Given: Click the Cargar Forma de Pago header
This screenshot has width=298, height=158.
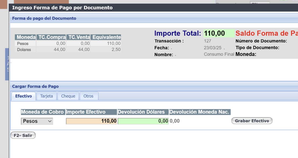Looking at the screenshot, I should coord(35,86).
